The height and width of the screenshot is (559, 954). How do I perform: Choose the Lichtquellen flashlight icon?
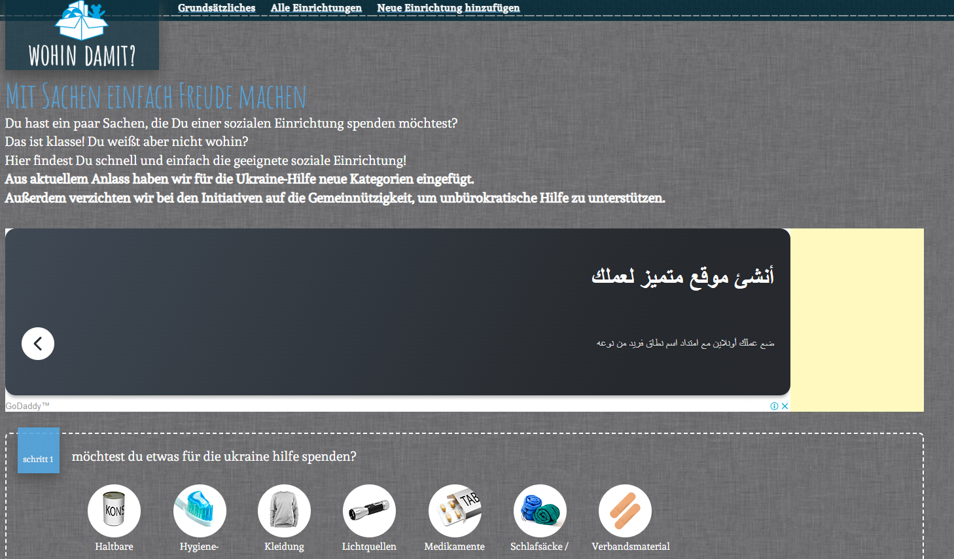(369, 511)
